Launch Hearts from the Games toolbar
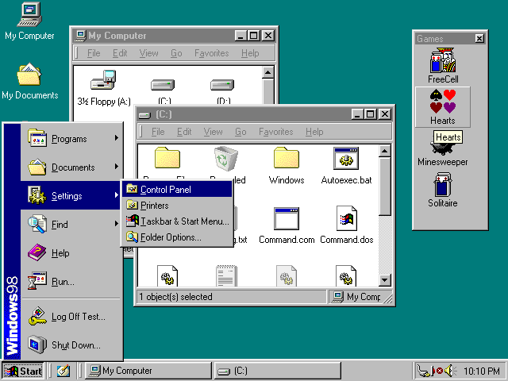 coord(443,107)
